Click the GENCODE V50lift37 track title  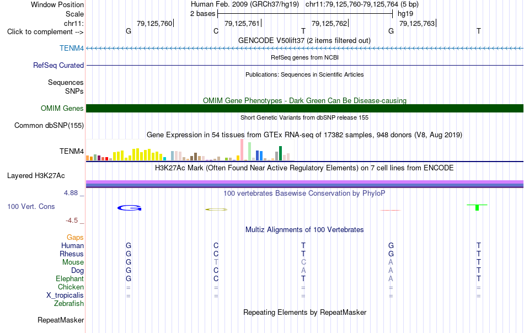coord(304,40)
